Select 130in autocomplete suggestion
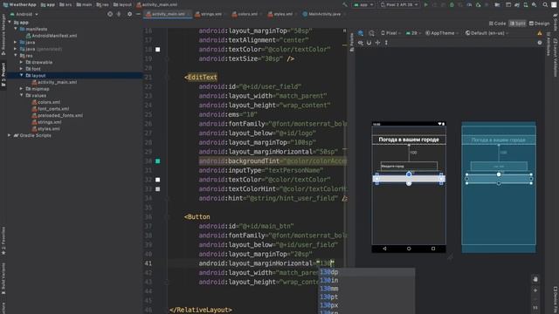Image resolution: width=559 pixels, height=314 pixels. [x=367, y=281]
